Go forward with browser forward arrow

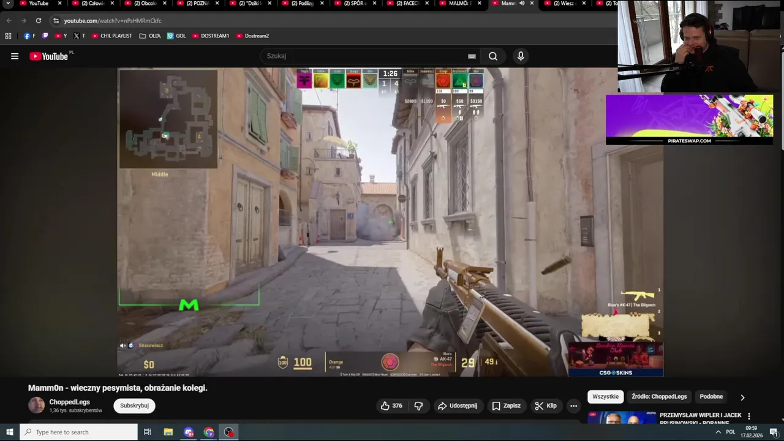click(x=23, y=20)
